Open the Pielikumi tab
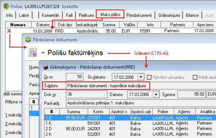Screen dimensions: 216x138 click(86, 15)
